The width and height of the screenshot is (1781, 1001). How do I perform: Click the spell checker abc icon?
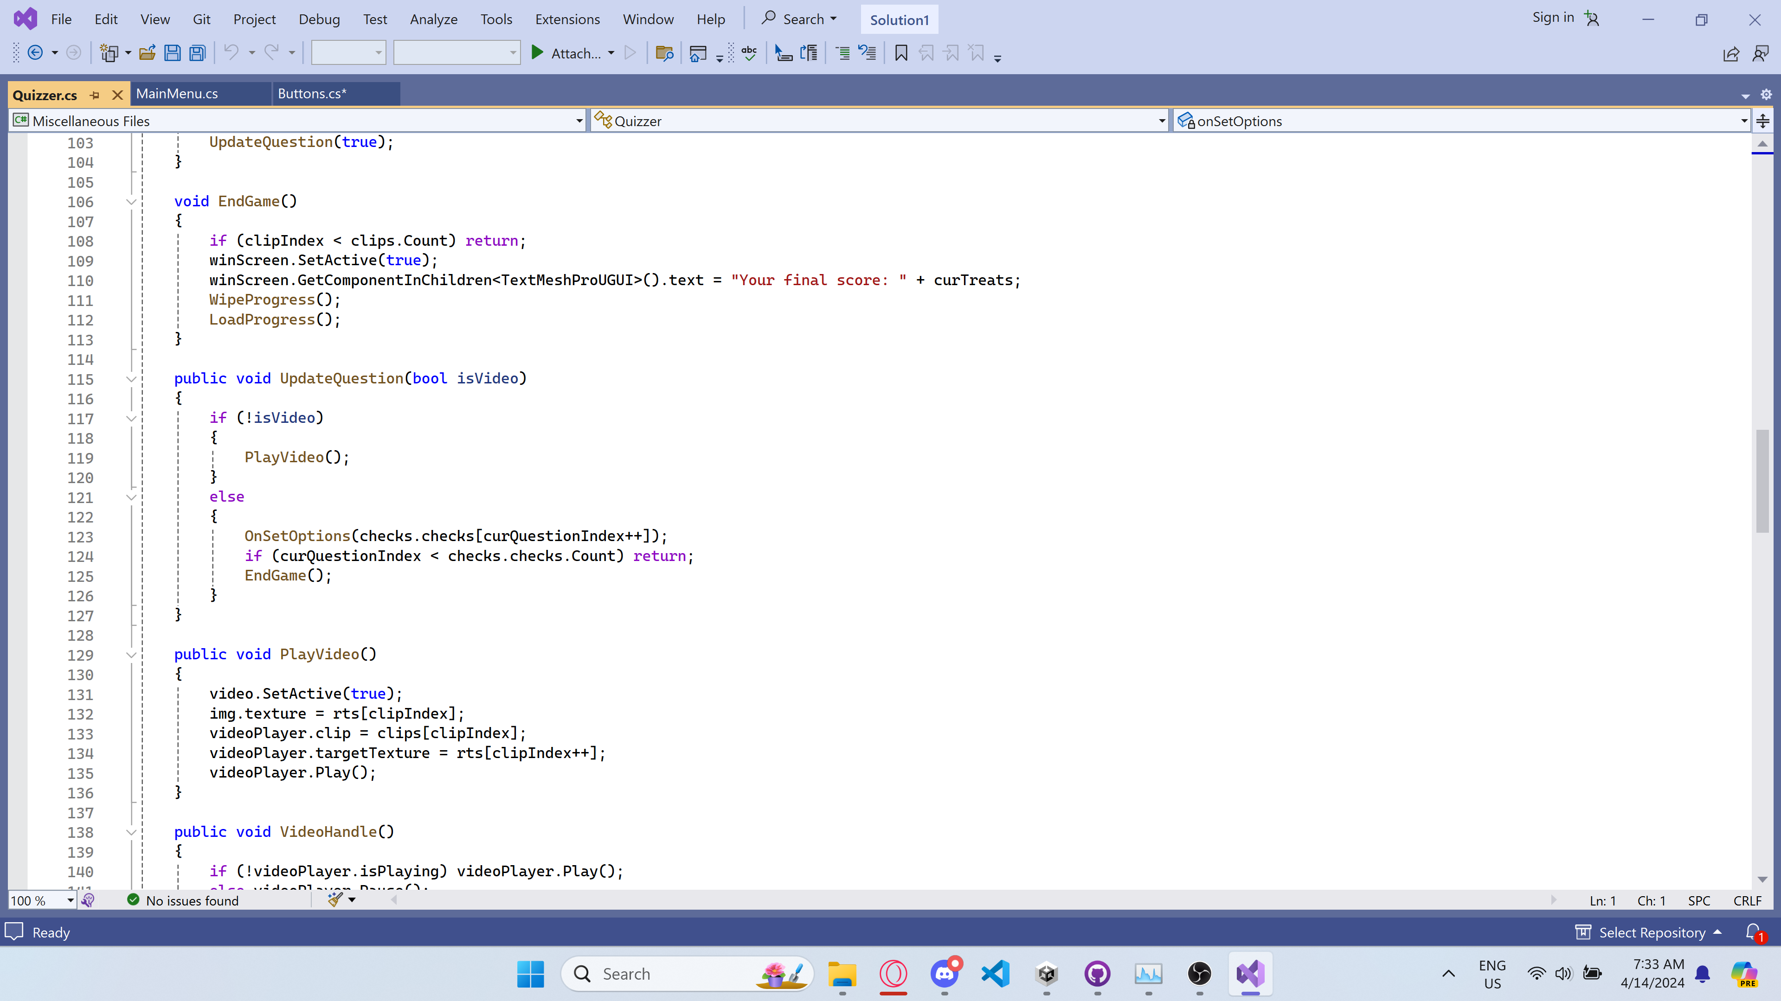749,53
